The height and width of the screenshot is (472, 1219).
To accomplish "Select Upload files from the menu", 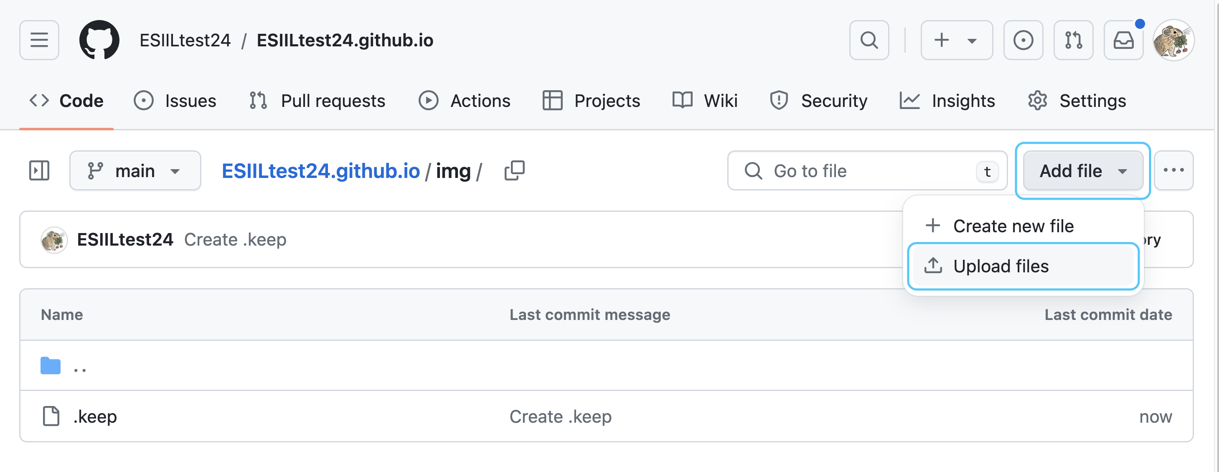I will pos(1023,266).
